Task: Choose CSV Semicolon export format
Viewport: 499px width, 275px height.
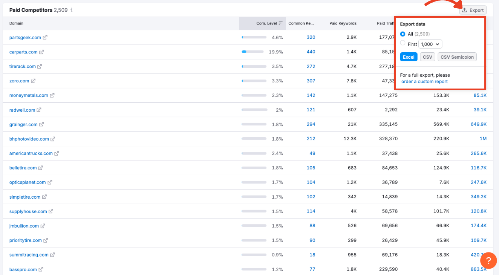Action: 457,57
